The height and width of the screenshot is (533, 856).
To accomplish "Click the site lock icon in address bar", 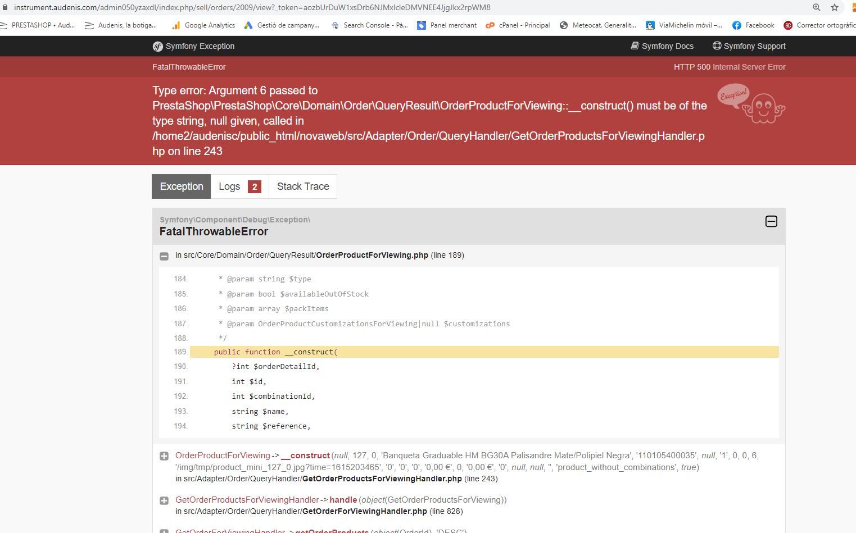I will (4, 7).
